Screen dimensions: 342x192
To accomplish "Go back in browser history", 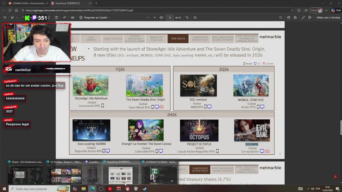I will click(x=3, y=10).
